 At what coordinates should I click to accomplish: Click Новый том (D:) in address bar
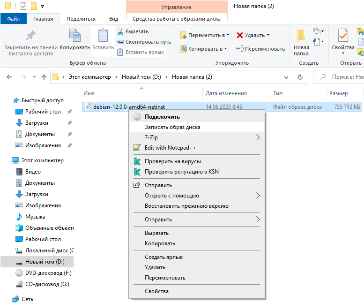[x=141, y=77]
